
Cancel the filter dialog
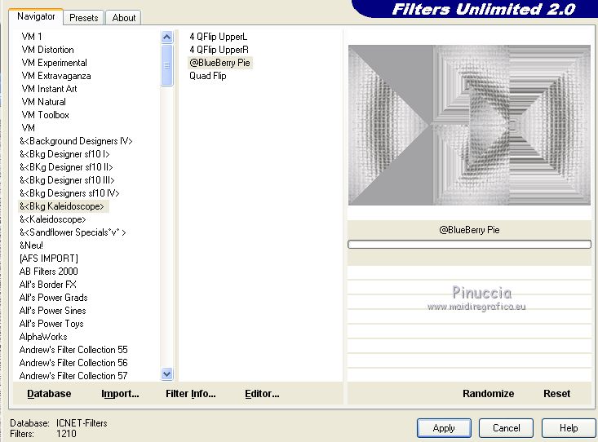[506, 428]
